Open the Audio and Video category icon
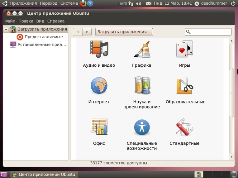This screenshot has width=238, height=178. pyautogui.click(x=99, y=49)
